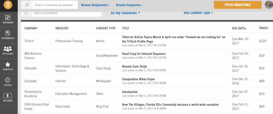Screen dimensions: 273x114
Task: Click the Industry column header
Action: pos(62,28)
